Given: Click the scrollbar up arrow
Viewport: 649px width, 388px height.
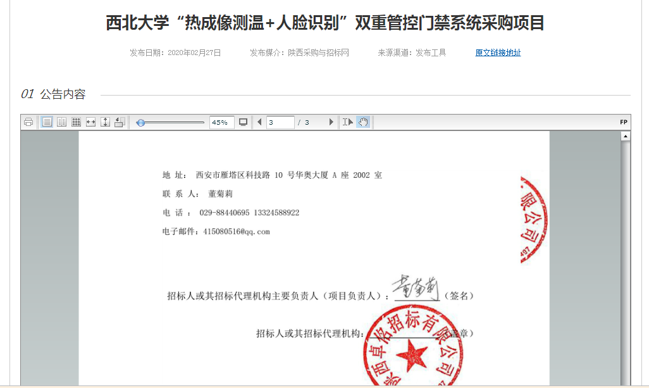Looking at the screenshot, I should point(626,136).
